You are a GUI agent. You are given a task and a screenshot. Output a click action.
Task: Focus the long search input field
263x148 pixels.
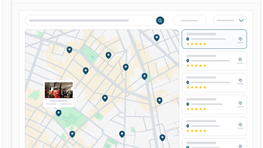pyautogui.click(x=95, y=20)
